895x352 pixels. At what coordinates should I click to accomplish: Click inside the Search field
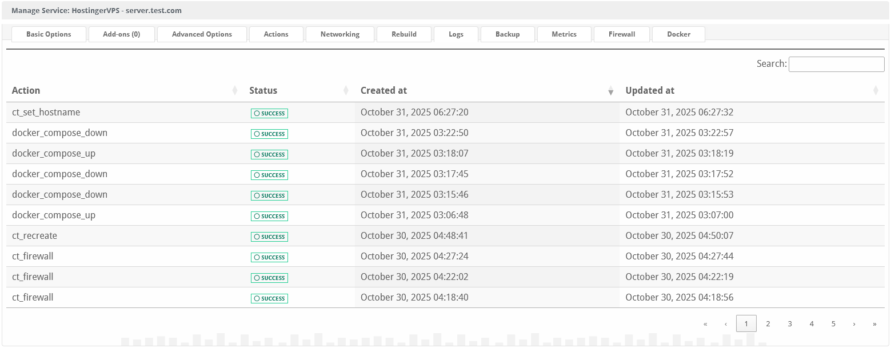point(836,64)
